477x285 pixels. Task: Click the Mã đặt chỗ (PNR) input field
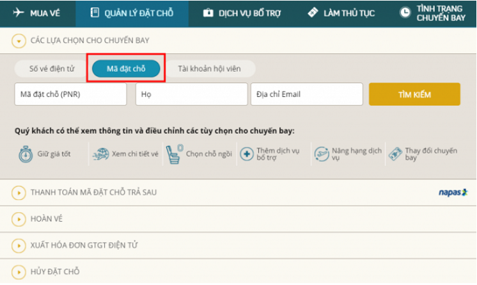pyautogui.click(x=70, y=94)
